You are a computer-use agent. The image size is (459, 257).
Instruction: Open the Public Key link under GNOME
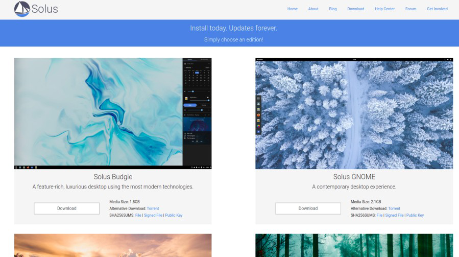(415, 215)
